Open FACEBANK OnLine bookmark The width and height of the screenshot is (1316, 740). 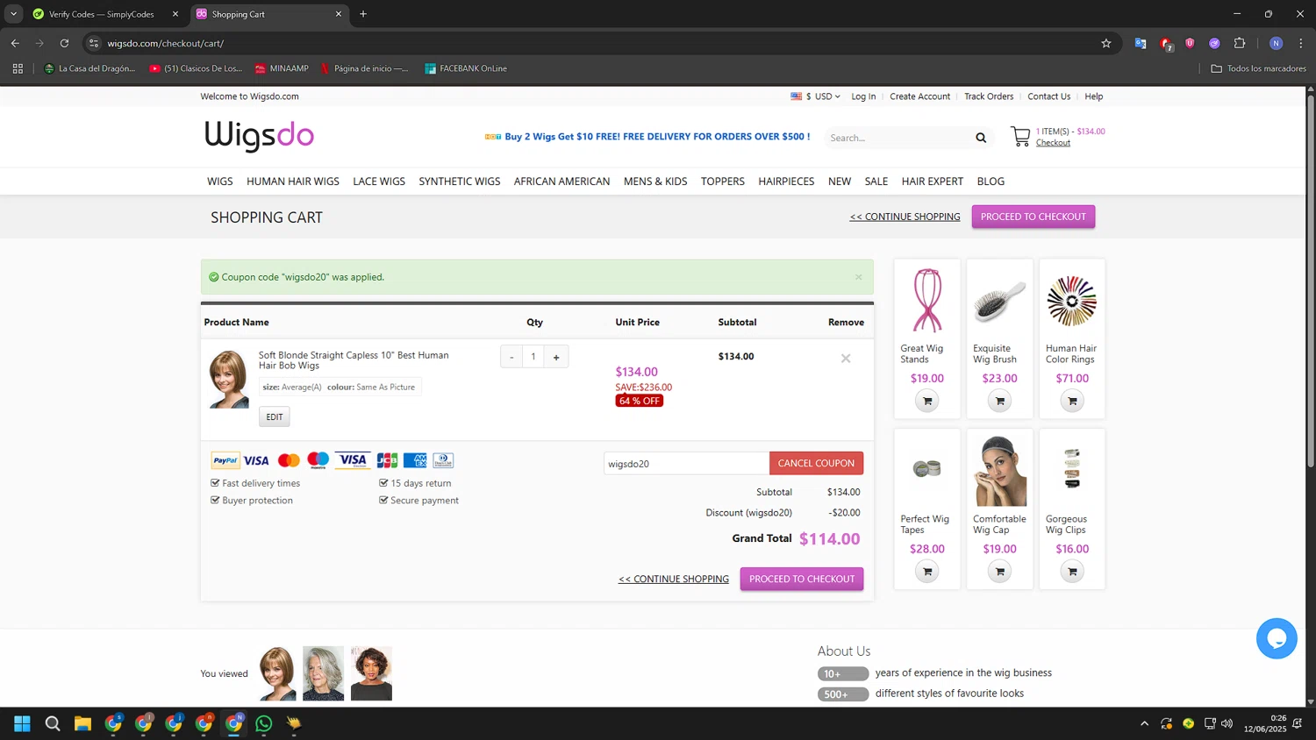click(466, 68)
